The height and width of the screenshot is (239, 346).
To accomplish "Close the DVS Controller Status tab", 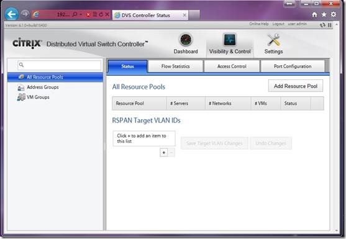I will [x=184, y=15].
